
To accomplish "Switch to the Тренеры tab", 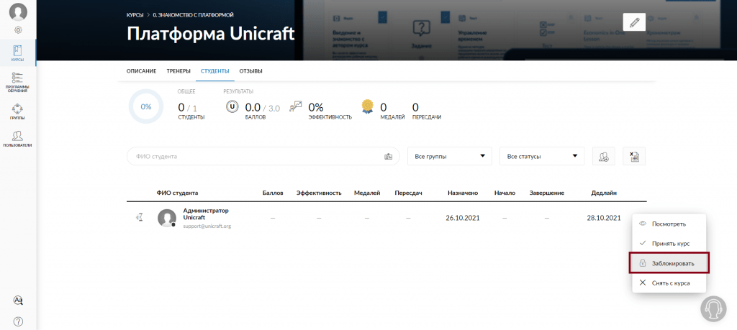I will 178,71.
